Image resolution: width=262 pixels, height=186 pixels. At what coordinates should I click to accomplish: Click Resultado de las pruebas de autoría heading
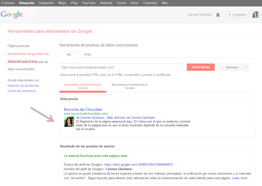pos(87,146)
